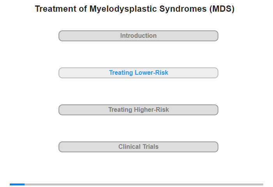The image size is (273, 187).
Task: Click the far right end of the progress bar
Action: 263,184
